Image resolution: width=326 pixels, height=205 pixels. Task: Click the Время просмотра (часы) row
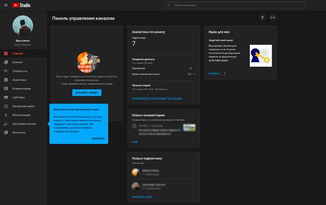(163, 74)
